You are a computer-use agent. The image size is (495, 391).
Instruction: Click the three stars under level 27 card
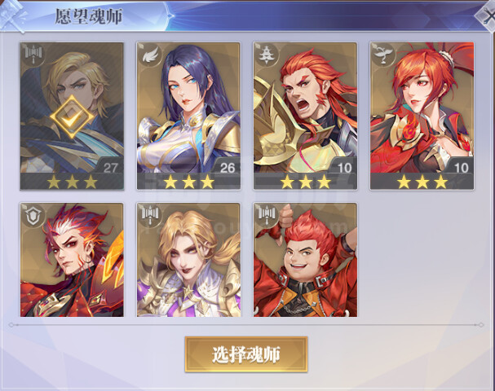pyautogui.click(x=73, y=182)
